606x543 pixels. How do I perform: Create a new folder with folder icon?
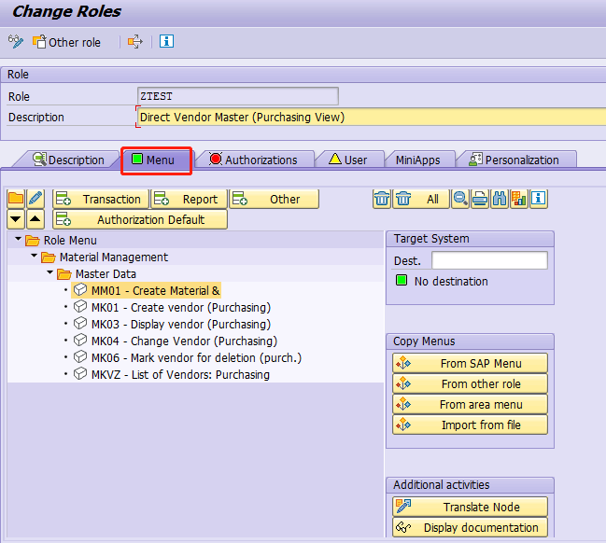pyautogui.click(x=16, y=199)
